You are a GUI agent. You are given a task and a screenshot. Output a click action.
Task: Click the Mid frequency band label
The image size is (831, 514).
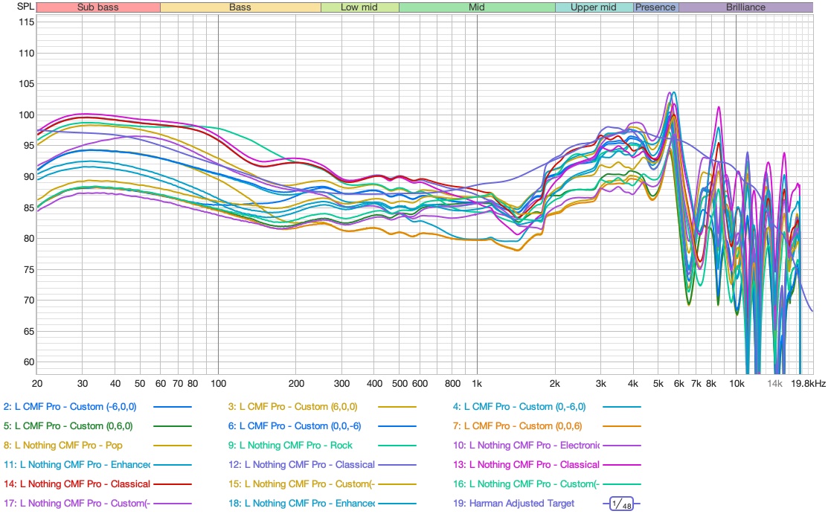coord(477,7)
